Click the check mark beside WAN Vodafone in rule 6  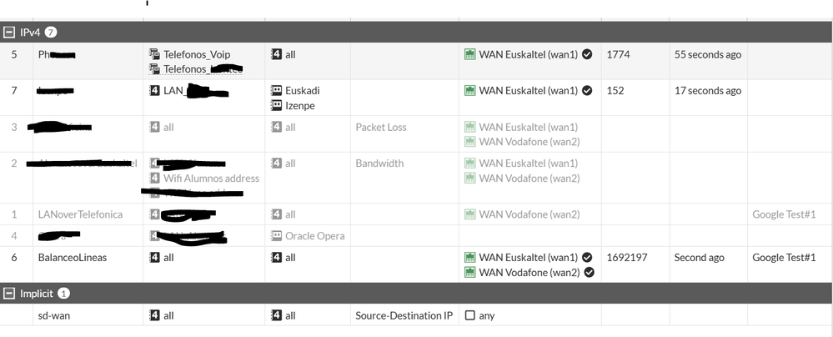(590, 273)
